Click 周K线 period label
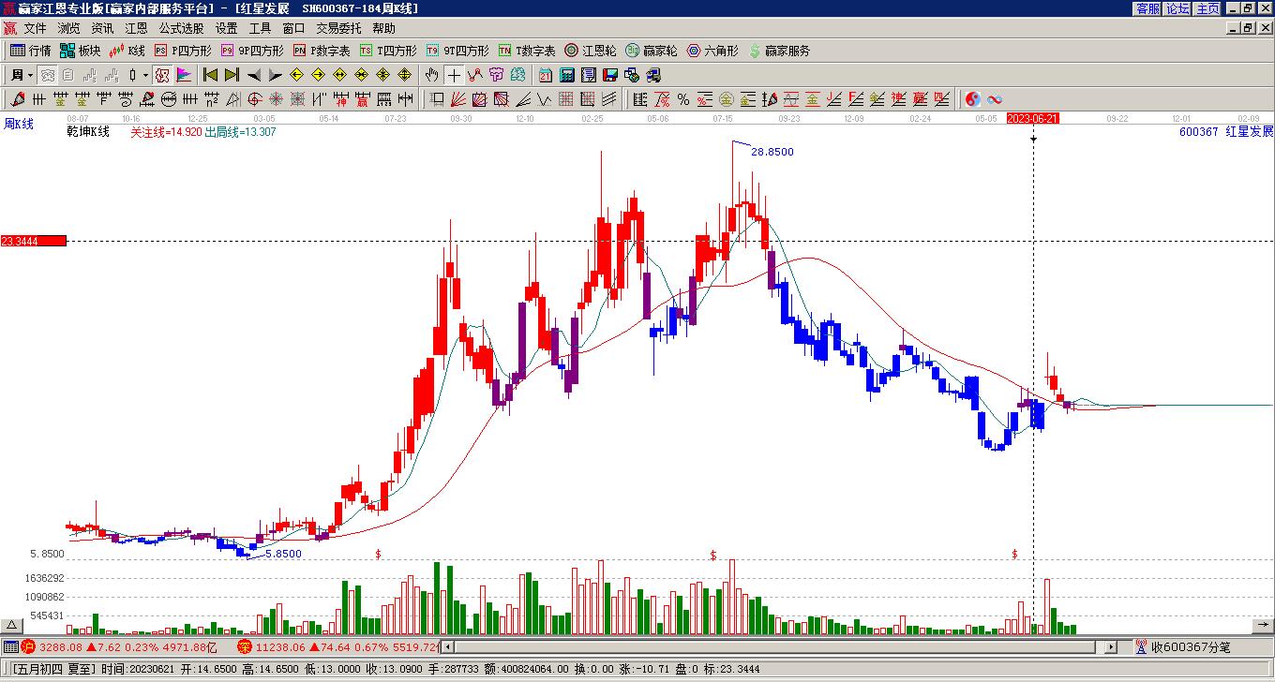 18,124
